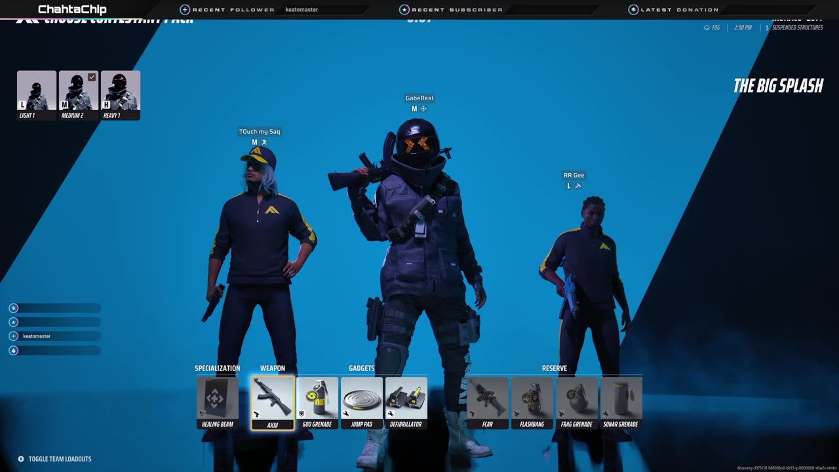839x472 pixels.
Task: Toggle the checkmark on Medium 2 pack
Action: point(92,77)
